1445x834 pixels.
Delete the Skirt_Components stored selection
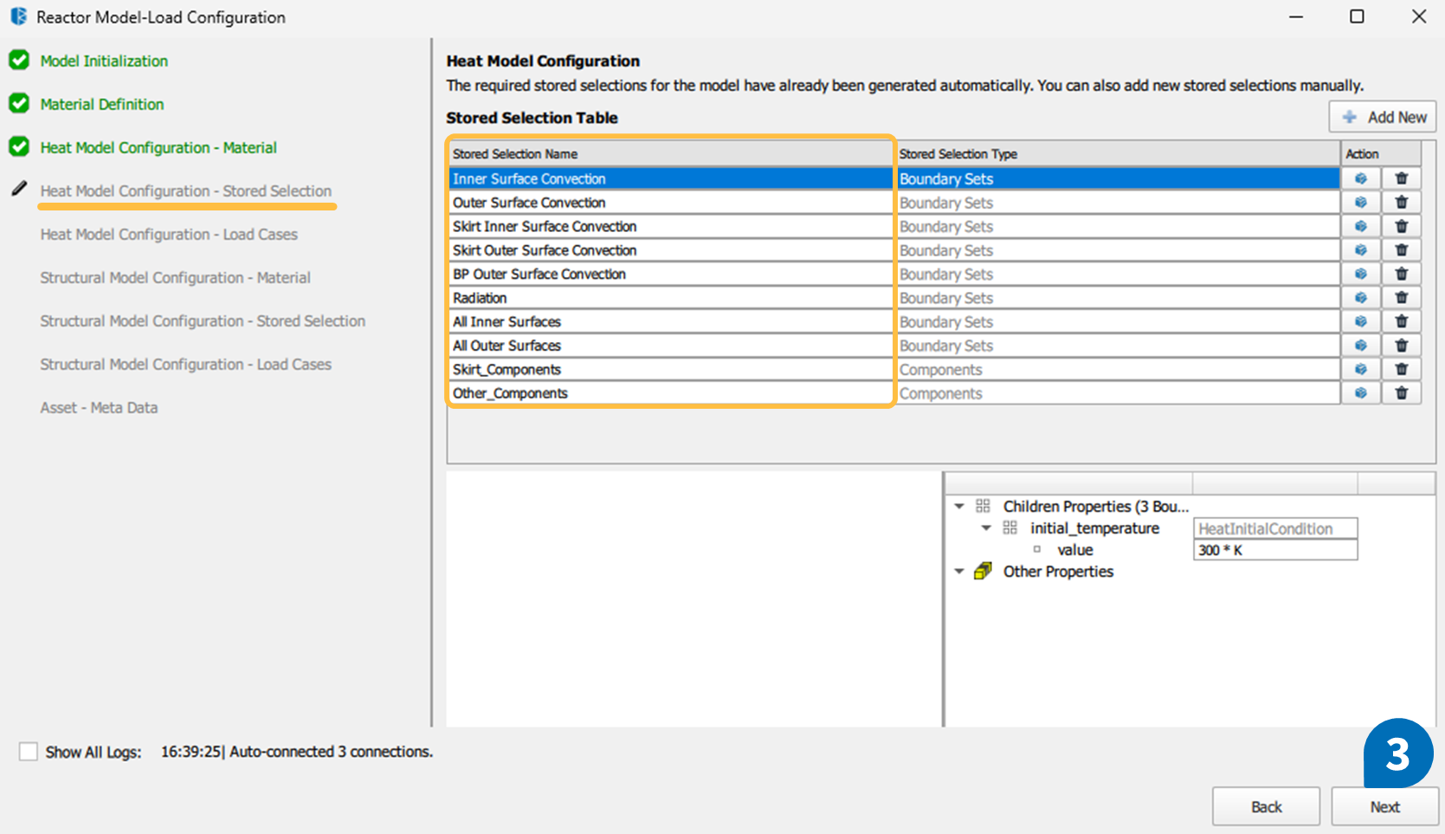[x=1401, y=369]
